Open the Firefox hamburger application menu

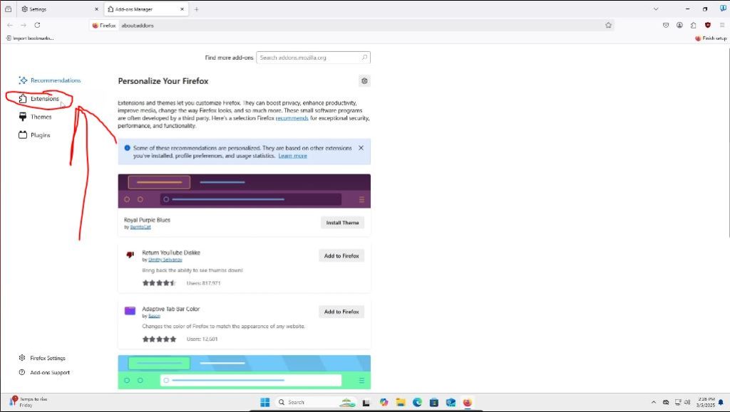click(x=721, y=25)
